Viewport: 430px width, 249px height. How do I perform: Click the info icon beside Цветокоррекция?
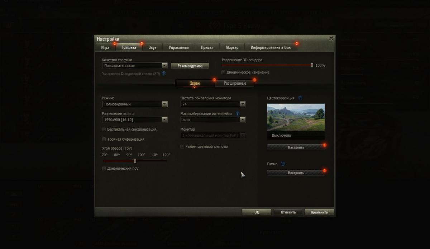point(300,98)
